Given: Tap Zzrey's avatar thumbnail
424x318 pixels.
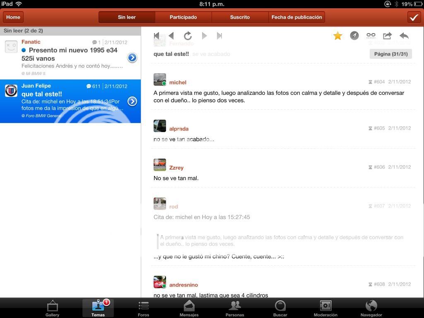Looking at the screenshot, I should (160, 165).
